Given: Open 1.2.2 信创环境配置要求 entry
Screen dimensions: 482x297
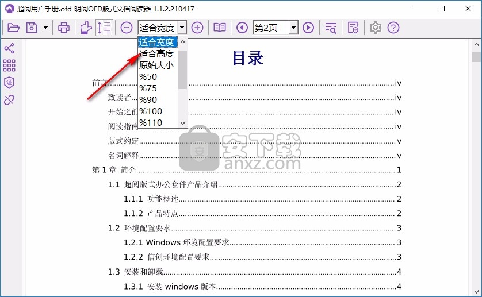Looking at the screenshot, I should pos(262,257).
